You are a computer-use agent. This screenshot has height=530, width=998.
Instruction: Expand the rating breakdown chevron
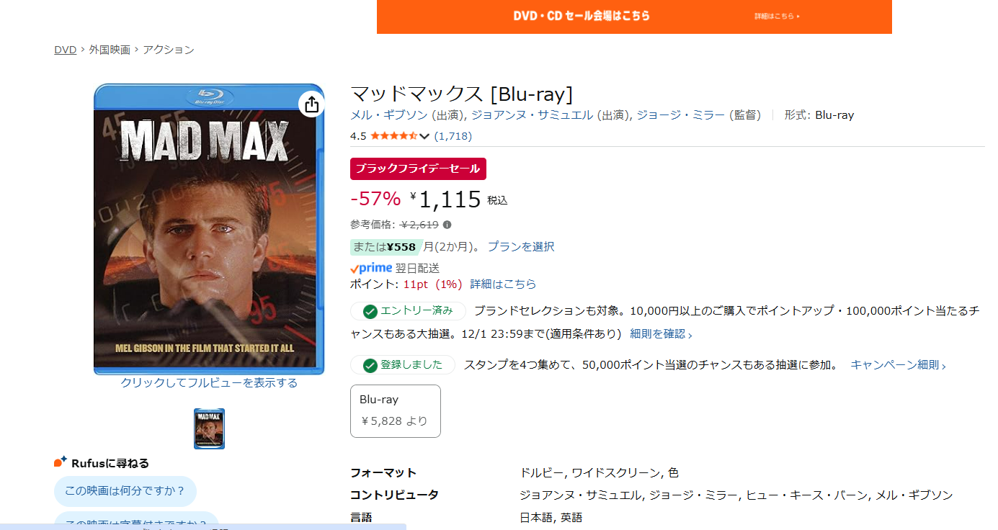[424, 136]
